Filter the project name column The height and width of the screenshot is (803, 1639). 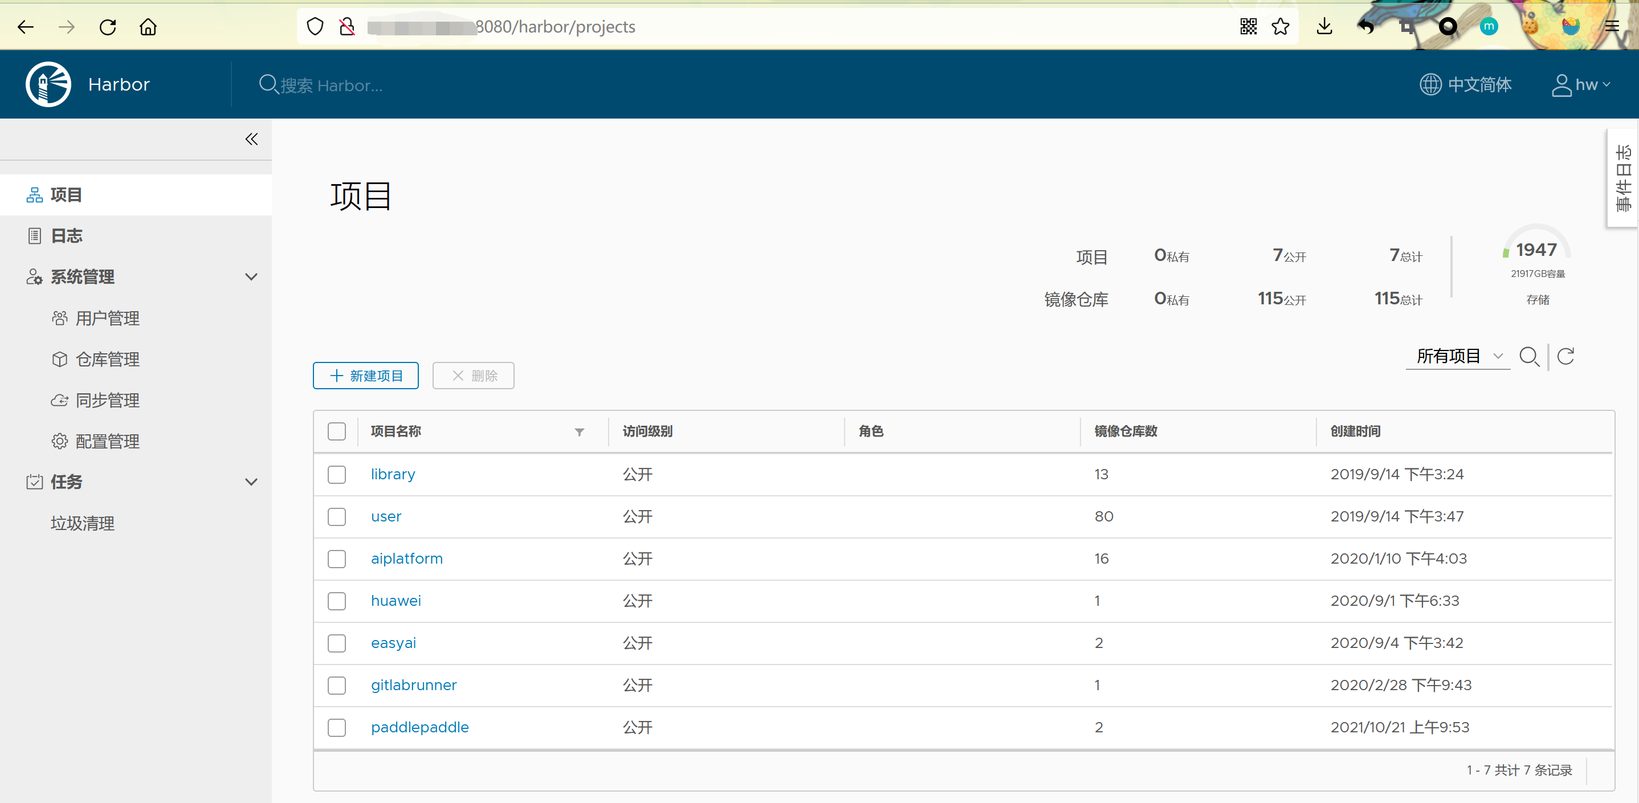click(x=579, y=432)
